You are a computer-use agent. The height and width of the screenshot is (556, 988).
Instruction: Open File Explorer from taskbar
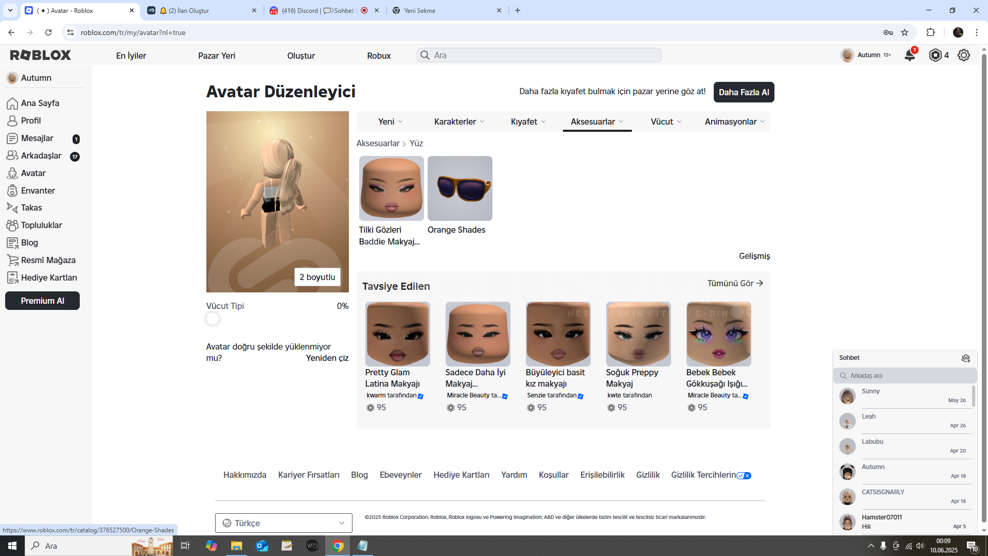click(236, 546)
